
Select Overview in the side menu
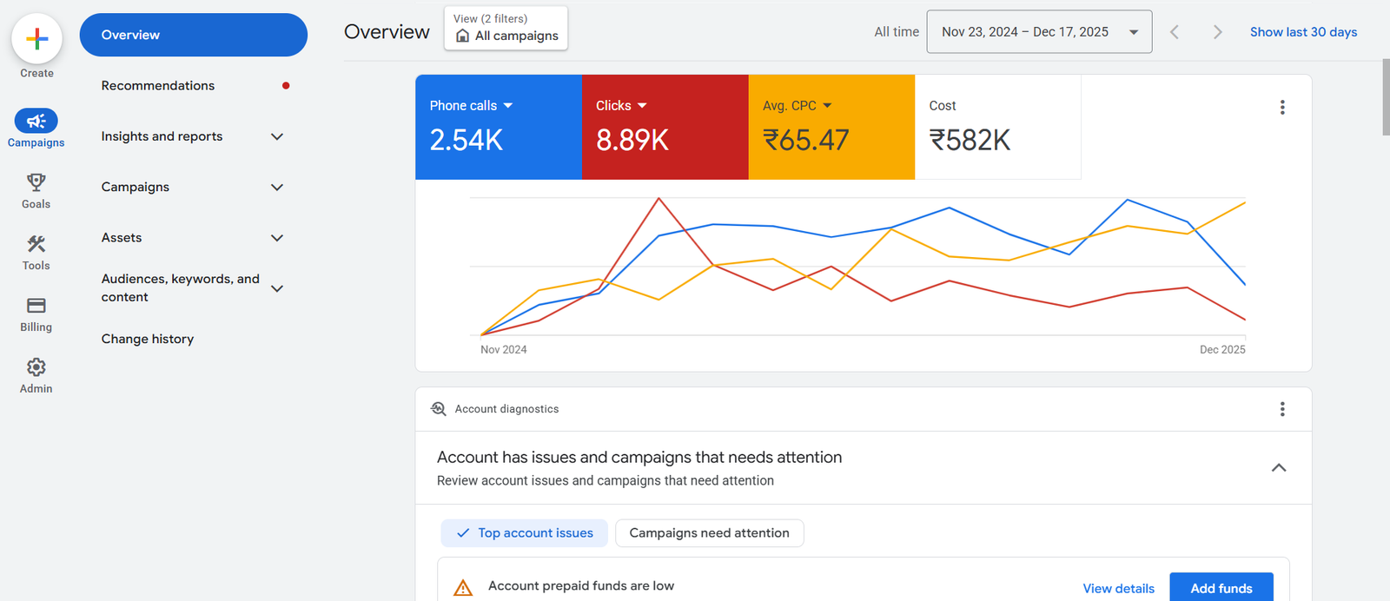[193, 35]
